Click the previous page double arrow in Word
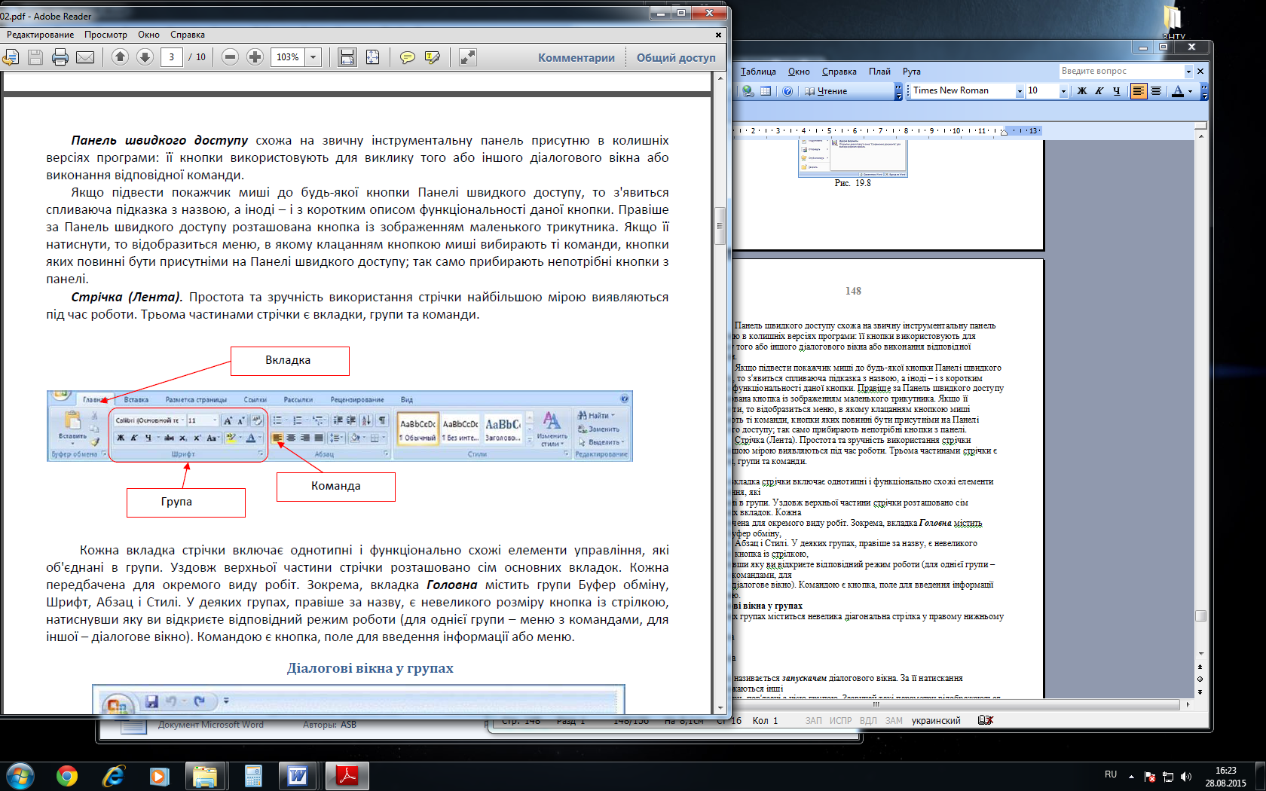Image resolution: width=1266 pixels, height=791 pixels. click(1200, 667)
